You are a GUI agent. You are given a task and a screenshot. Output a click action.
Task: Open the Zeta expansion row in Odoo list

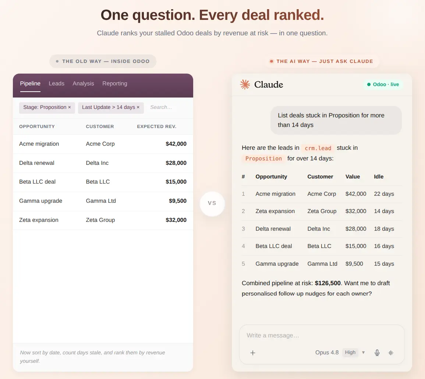pyautogui.click(x=103, y=220)
